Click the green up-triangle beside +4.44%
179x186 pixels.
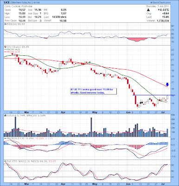(x=148, y=10)
